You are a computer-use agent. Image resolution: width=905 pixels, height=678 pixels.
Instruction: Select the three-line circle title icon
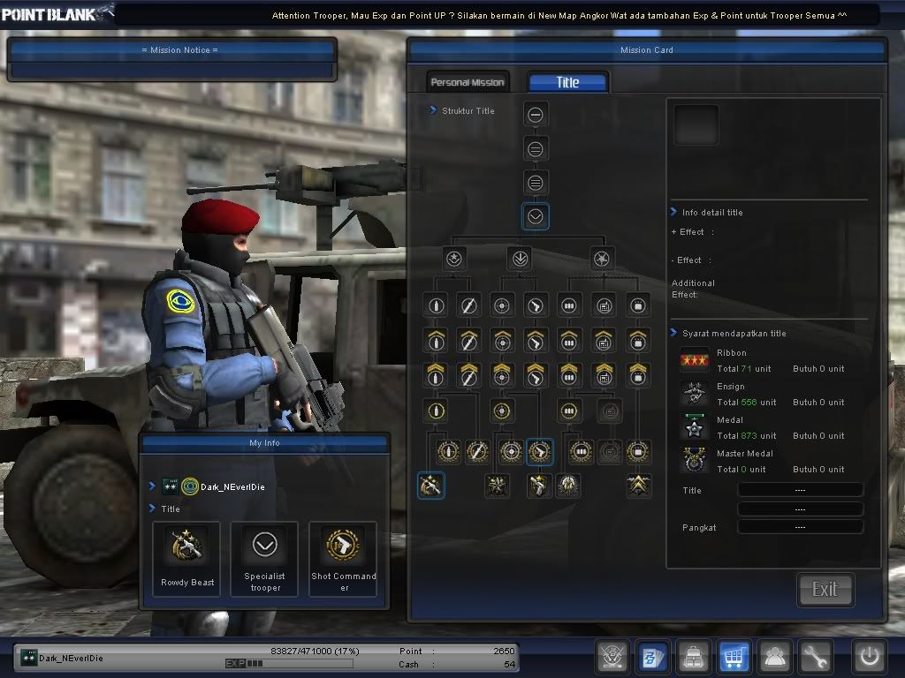click(x=536, y=184)
